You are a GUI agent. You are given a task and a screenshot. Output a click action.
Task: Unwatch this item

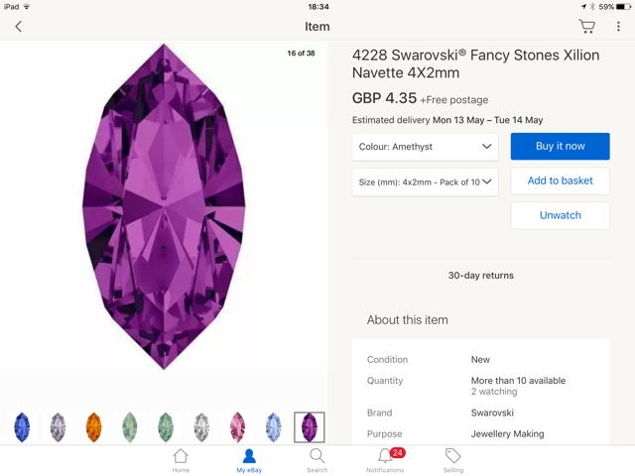pyautogui.click(x=560, y=215)
